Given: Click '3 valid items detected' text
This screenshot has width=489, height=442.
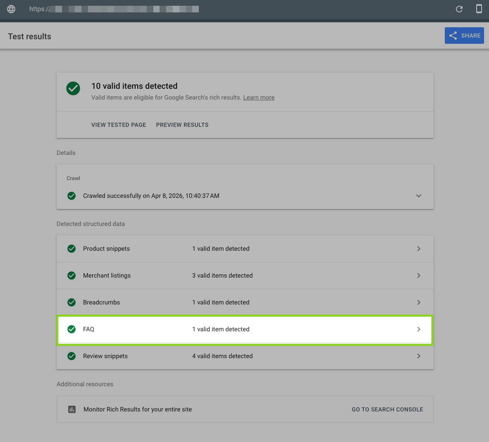Looking at the screenshot, I should click(x=222, y=276).
